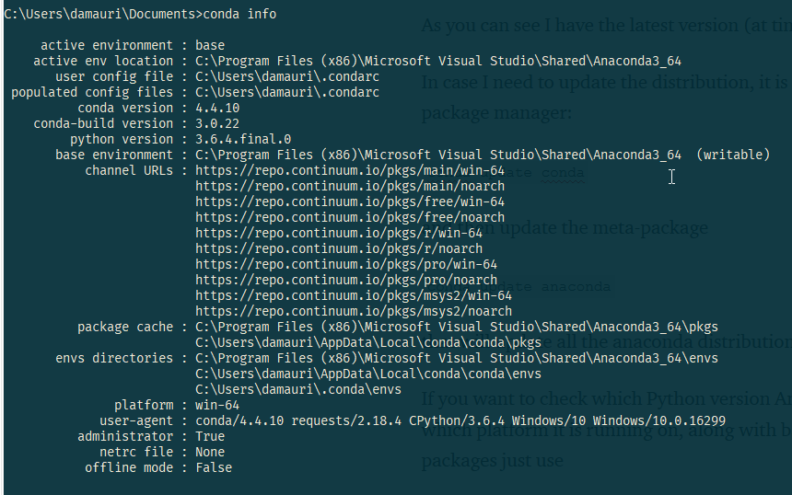
Task: Click the platform win-64 value
Action: (x=217, y=405)
